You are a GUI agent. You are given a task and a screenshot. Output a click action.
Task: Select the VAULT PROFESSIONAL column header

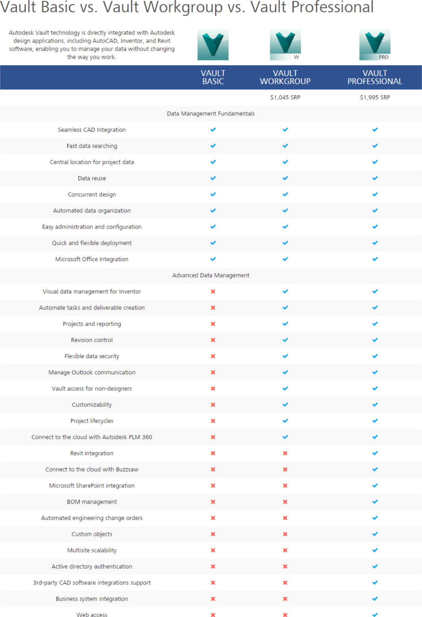coord(375,77)
